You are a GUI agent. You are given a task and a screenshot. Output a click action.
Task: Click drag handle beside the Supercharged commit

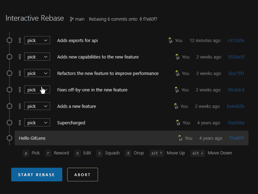pos(20,123)
